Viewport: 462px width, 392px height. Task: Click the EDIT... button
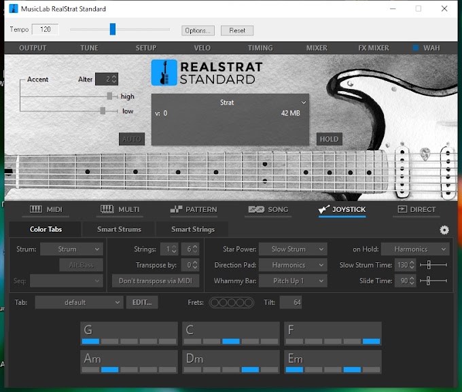142,302
